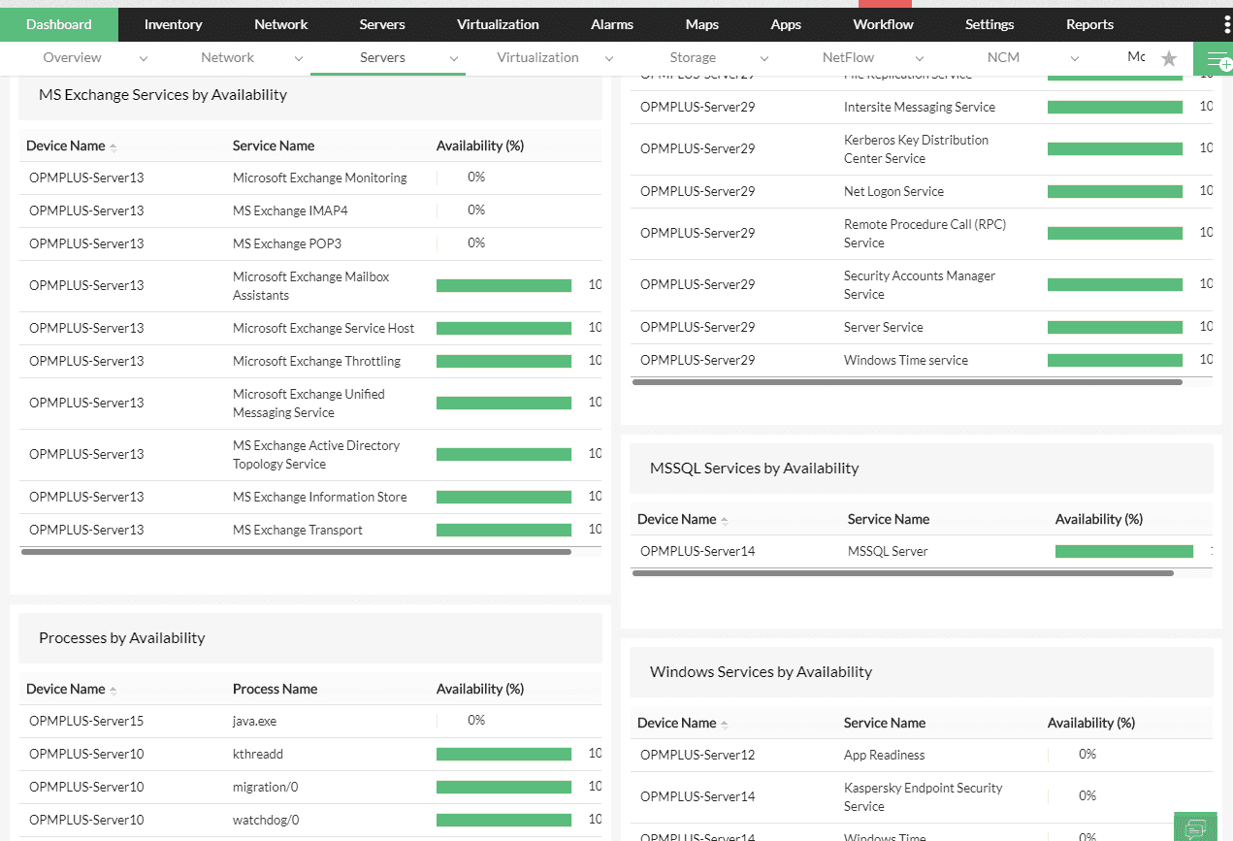
Task: Open the Alarms menu
Action: [x=611, y=24]
